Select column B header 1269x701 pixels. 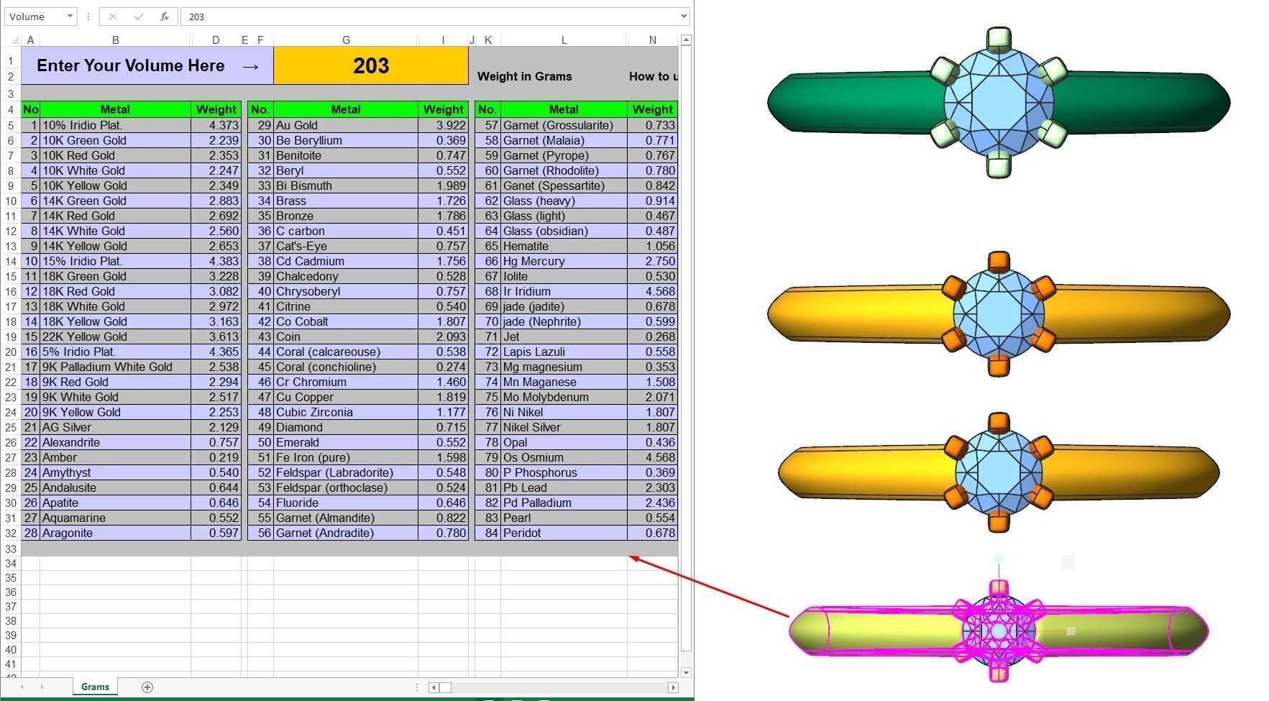[x=115, y=40]
